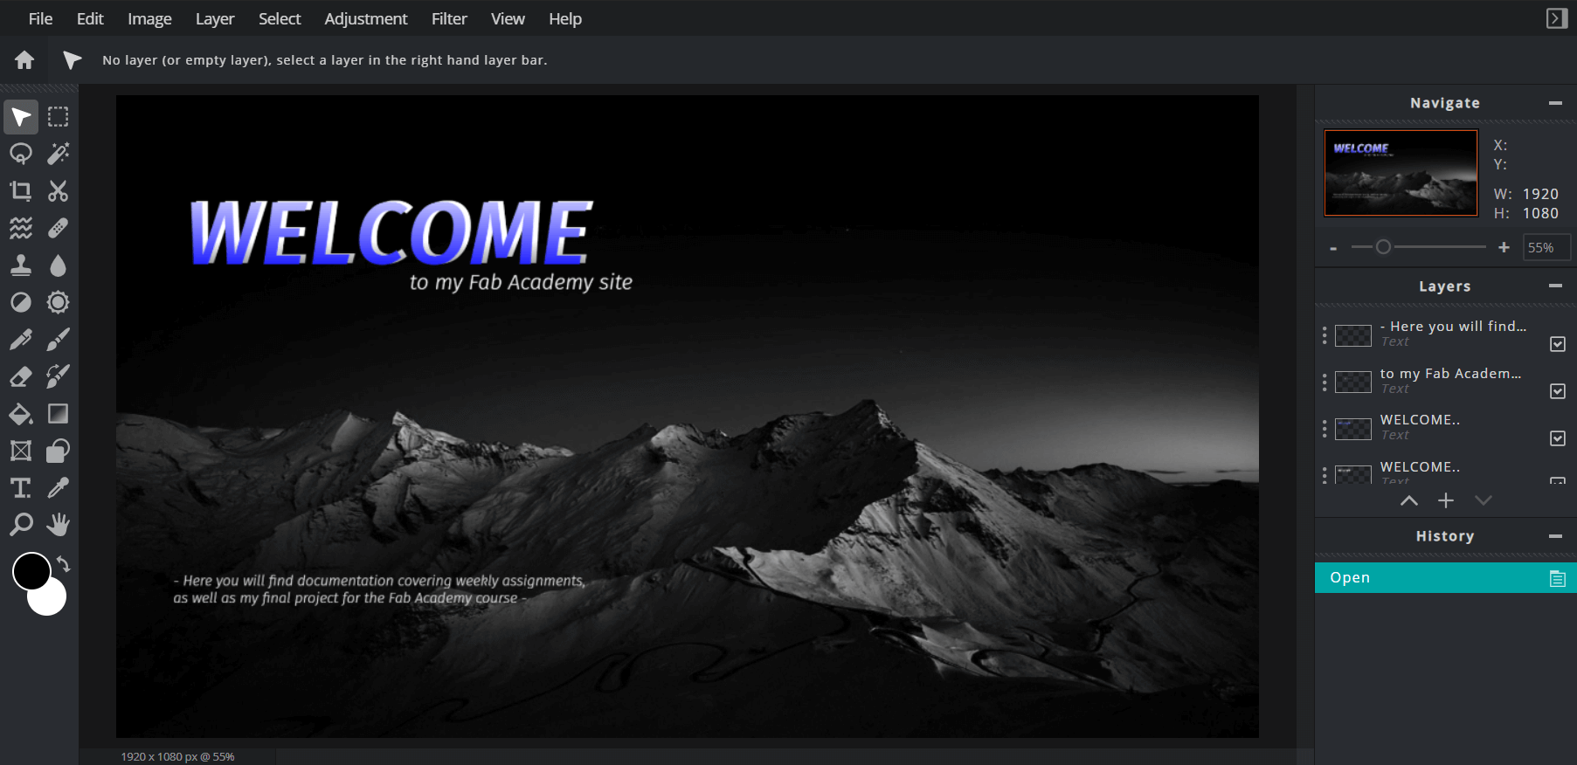Click the zoom in plus button in Navigate
This screenshot has width=1577, height=765.
[1504, 248]
